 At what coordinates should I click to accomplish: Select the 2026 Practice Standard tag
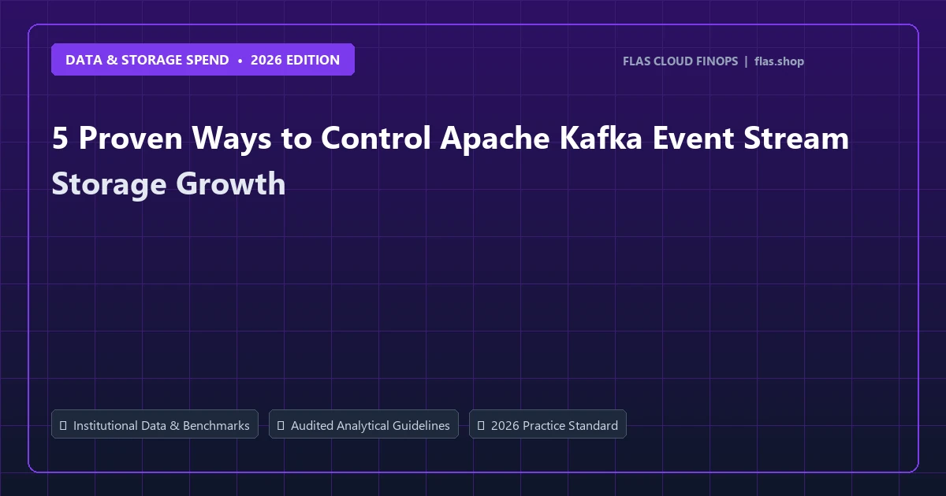pos(548,424)
